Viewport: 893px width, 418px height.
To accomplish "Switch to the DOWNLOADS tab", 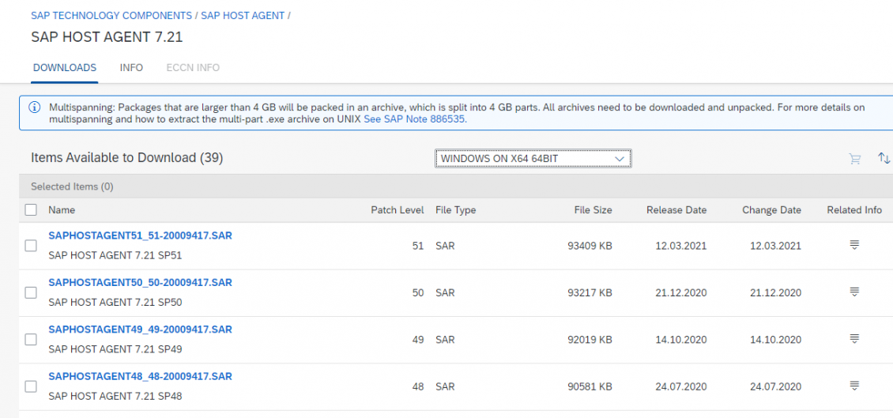I will coord(64,68).
